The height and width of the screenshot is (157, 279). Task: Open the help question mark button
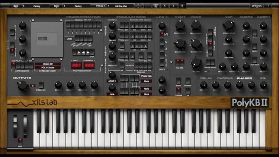(x=268, y=6)
